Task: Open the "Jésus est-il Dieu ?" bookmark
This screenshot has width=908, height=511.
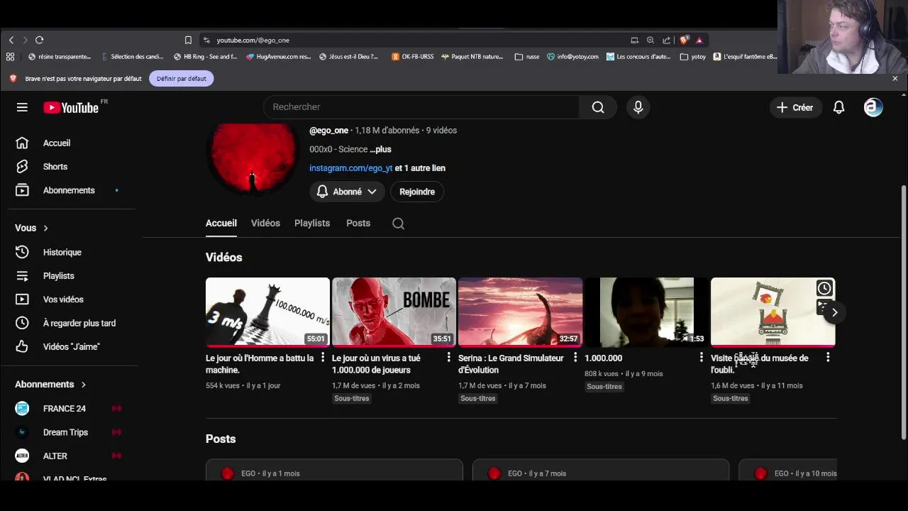Action: (x=348, y=57)
